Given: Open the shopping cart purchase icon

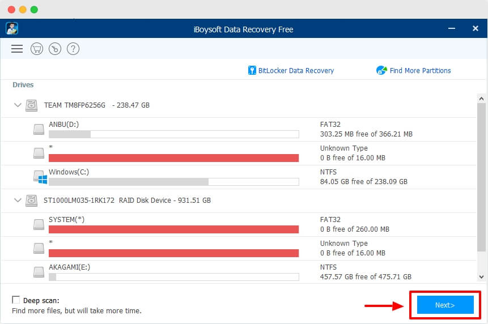Looking at the screenshot, I should click(x=37, y=49).
